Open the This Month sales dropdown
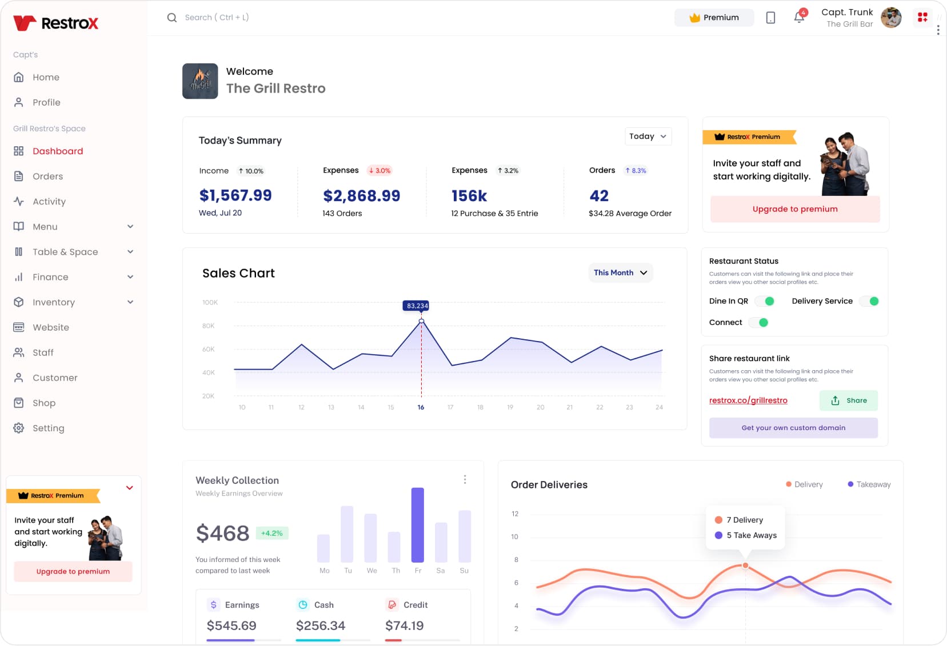 pos(621,272)
